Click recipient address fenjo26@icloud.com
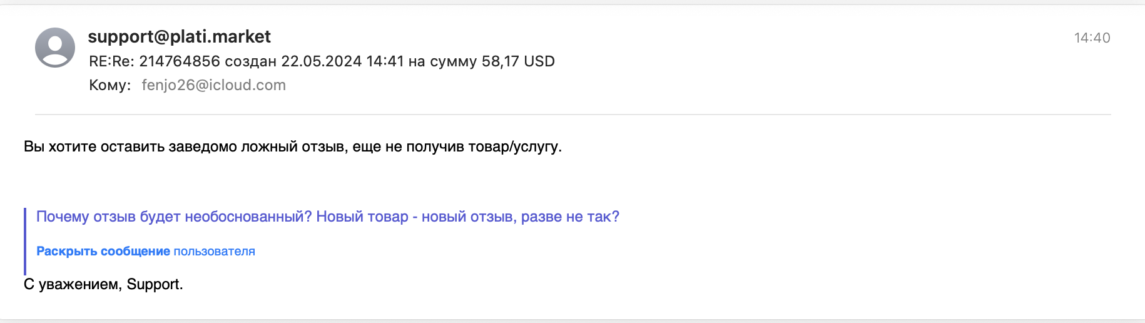This screenshot has width=1145, height=323. (x=213, y=85)
